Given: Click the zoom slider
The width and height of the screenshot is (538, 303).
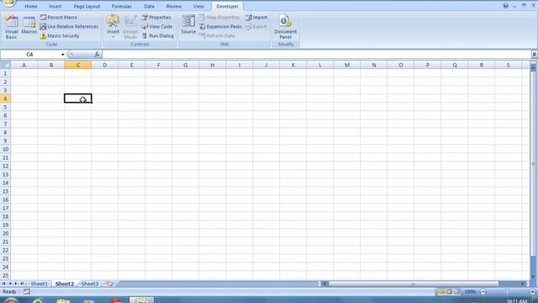Looking at the screenshot, I should [508, 292].
